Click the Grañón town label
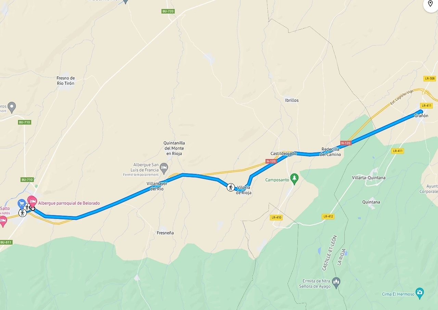Image resolution: width=438 pixels, height=310 pixels. pos(421,116)
